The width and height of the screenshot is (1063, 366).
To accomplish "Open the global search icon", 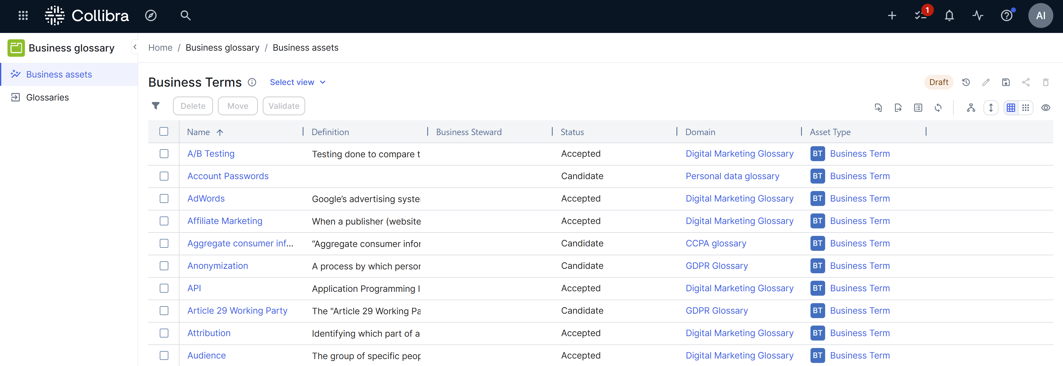I will pos(185,16).
